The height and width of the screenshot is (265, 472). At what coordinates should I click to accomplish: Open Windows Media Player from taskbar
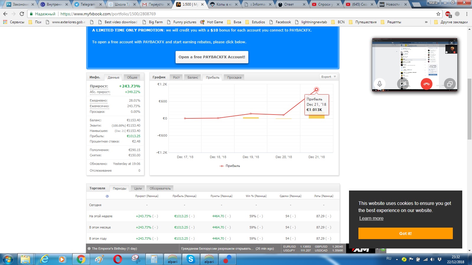[62, 259]
